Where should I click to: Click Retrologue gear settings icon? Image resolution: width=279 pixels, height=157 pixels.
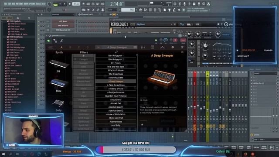(218, 24)
